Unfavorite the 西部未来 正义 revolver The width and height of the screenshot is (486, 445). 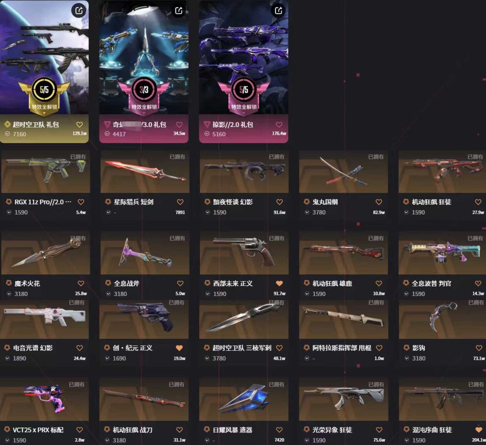[x=279, y=283]
